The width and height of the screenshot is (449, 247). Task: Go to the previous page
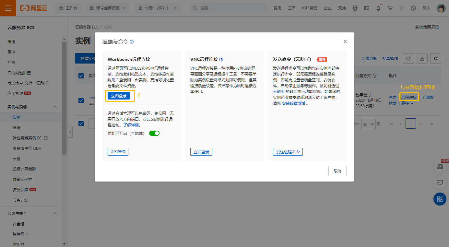point(401,124)
